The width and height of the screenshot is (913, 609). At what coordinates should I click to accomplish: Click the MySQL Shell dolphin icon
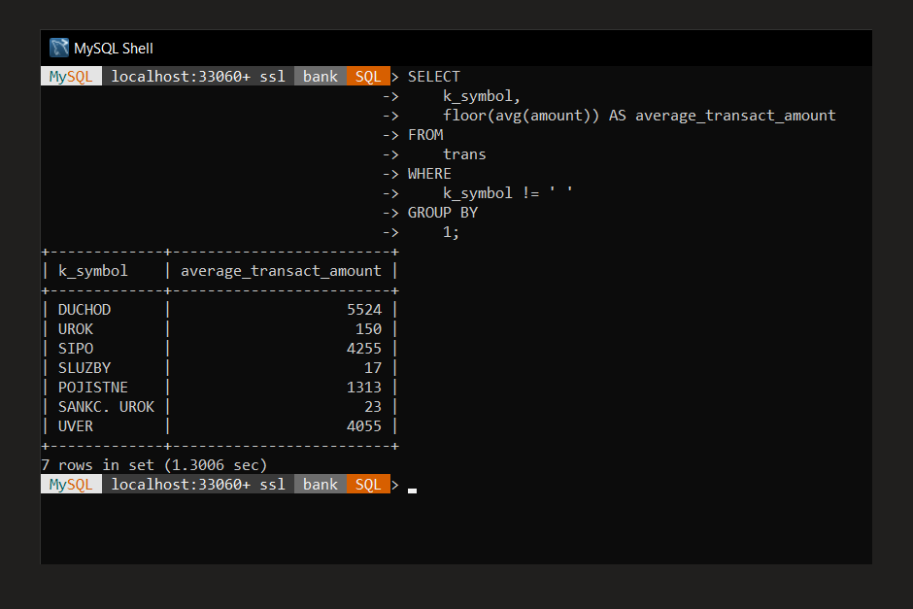(58, 47)
